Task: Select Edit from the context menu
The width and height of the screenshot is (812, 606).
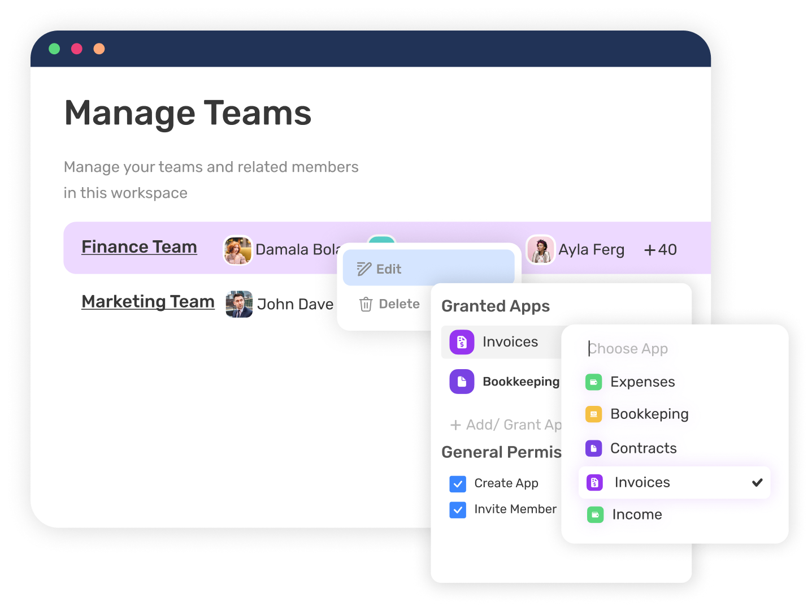Action: click(x=388, y=268)
